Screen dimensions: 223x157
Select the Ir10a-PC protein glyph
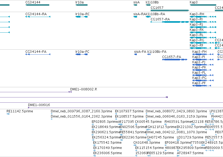pos(81,54)
